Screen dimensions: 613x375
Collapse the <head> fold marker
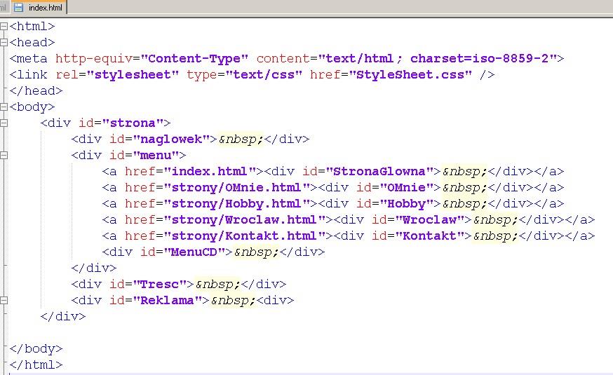point(4,42)
